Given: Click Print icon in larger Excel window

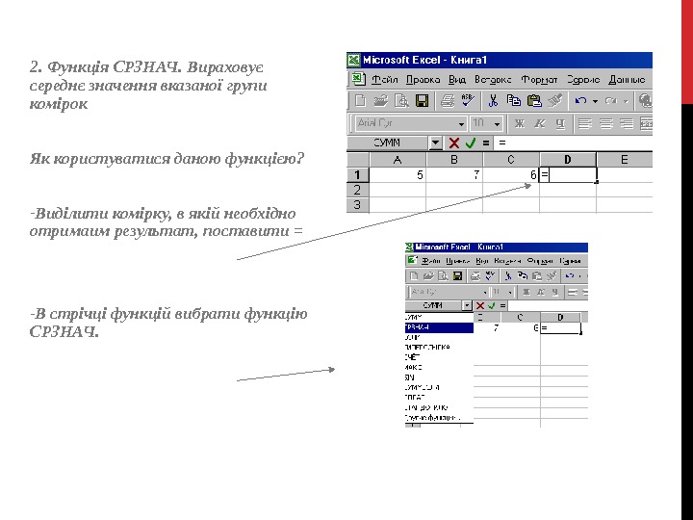Looking at the screenshot, I should click(x=448, y=101).
